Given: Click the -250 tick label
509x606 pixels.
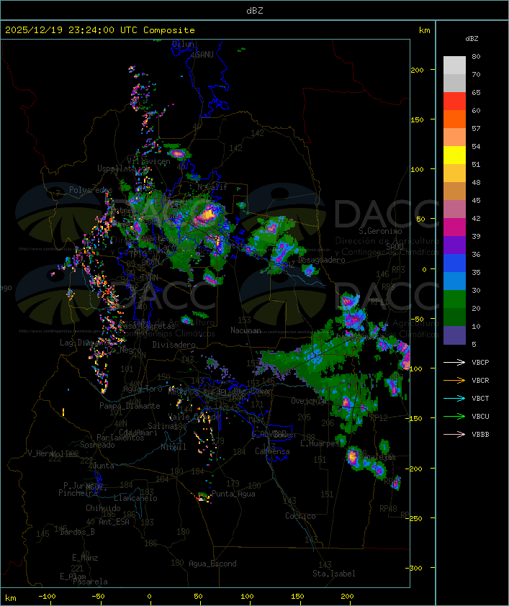Looking at the screenshot, I should pos(415,518).
